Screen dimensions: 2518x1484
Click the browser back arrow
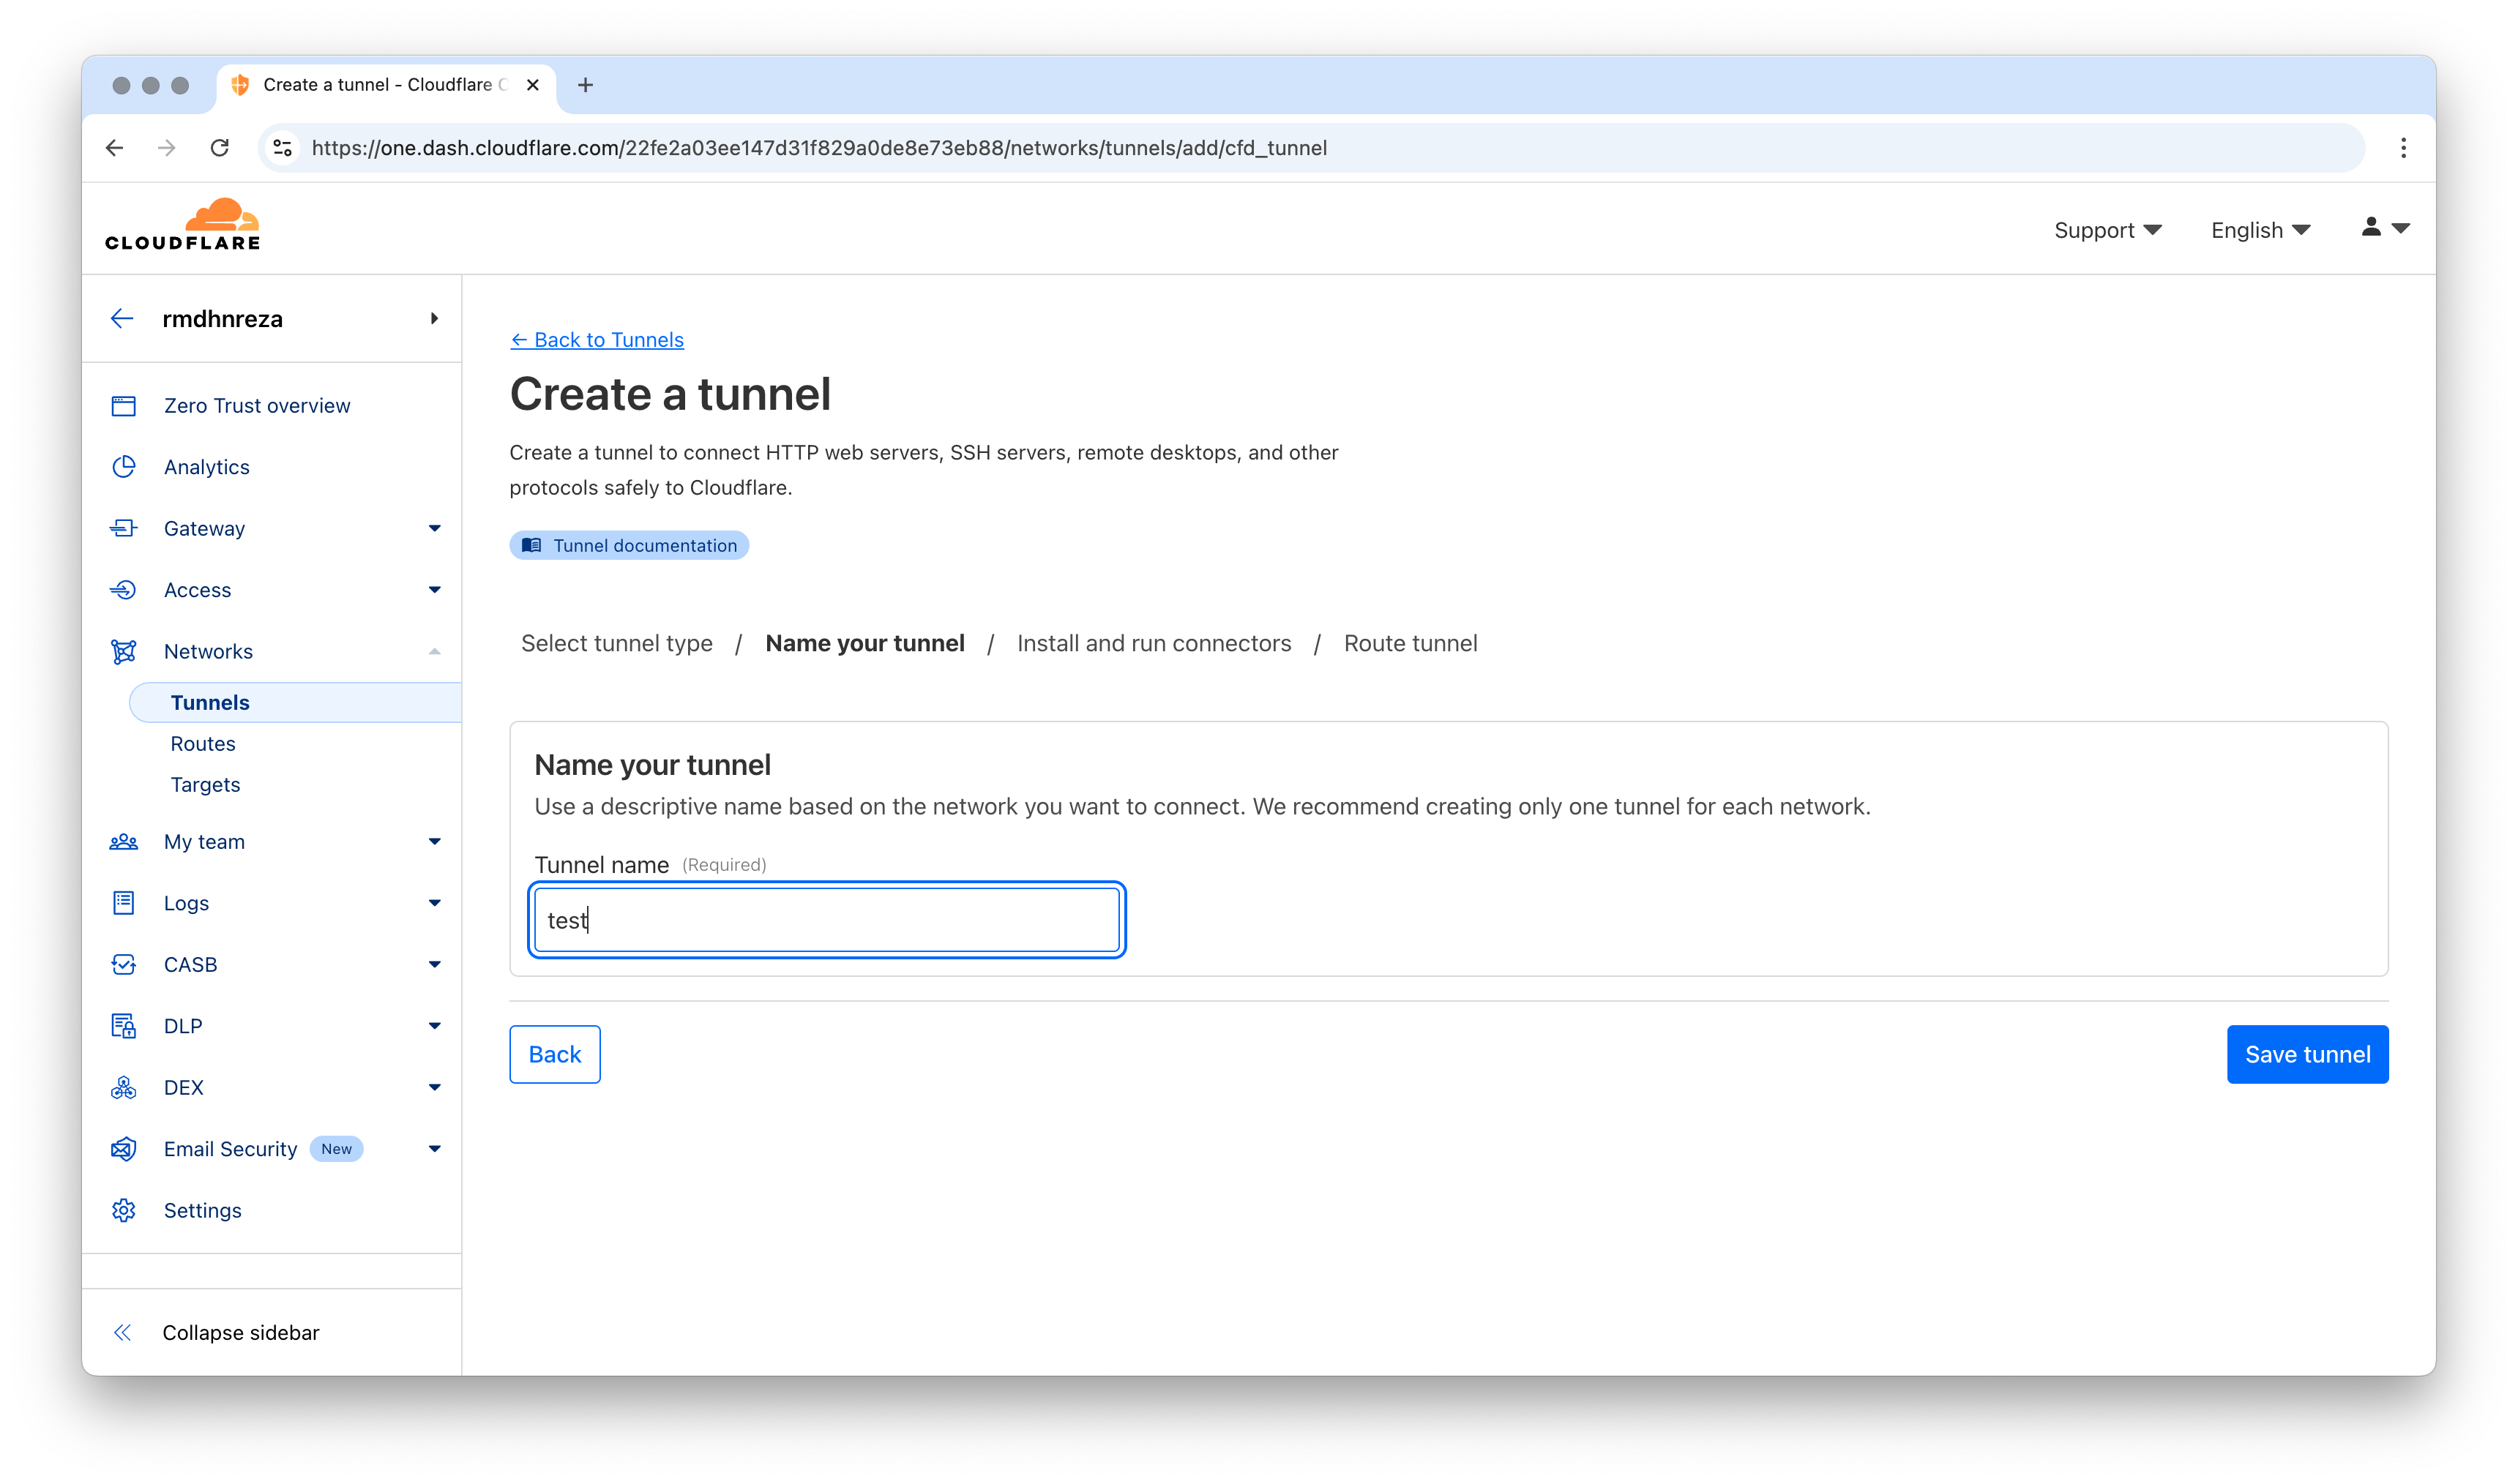(x=115, y=148)
